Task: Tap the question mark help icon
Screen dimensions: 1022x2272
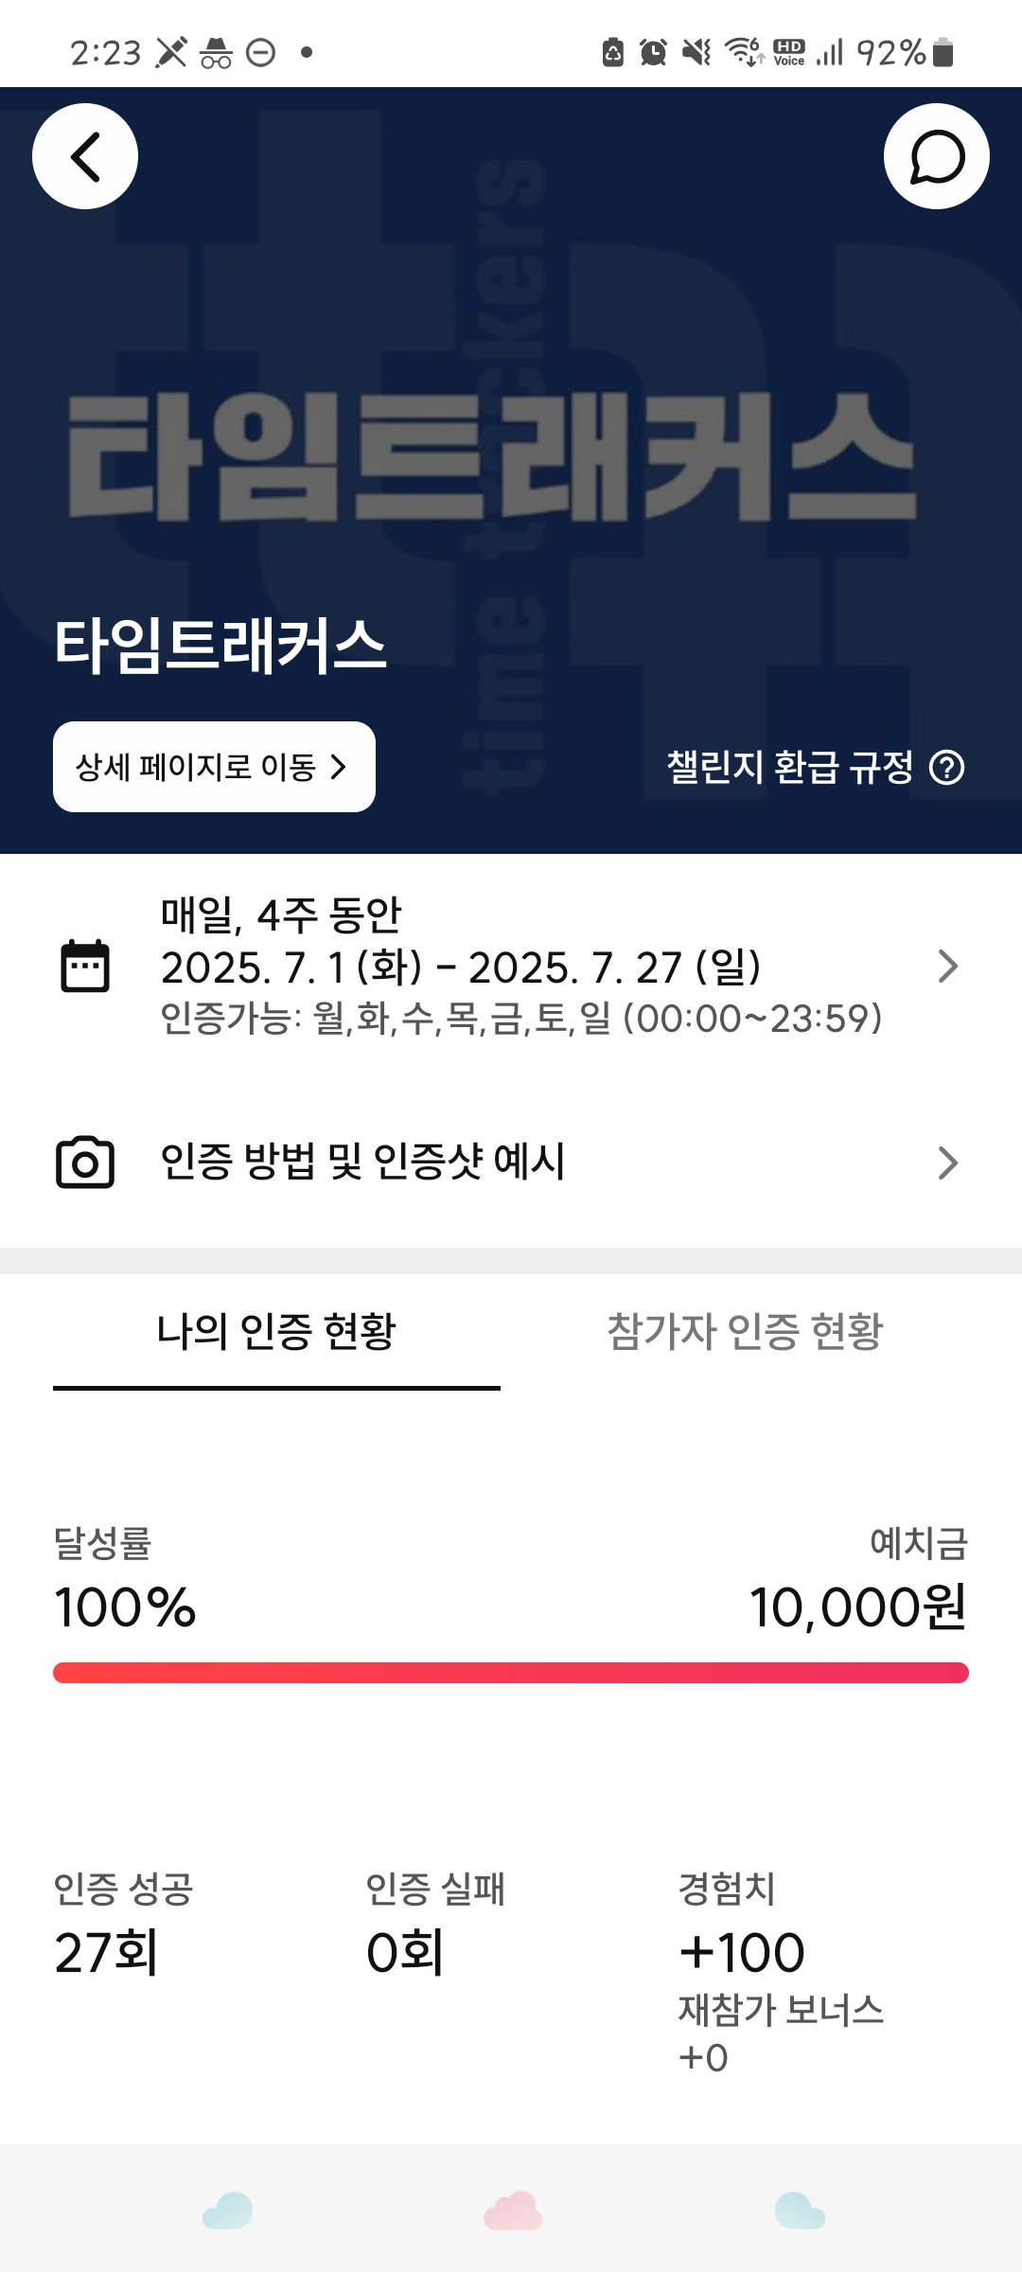Action: tap(946, 767)
